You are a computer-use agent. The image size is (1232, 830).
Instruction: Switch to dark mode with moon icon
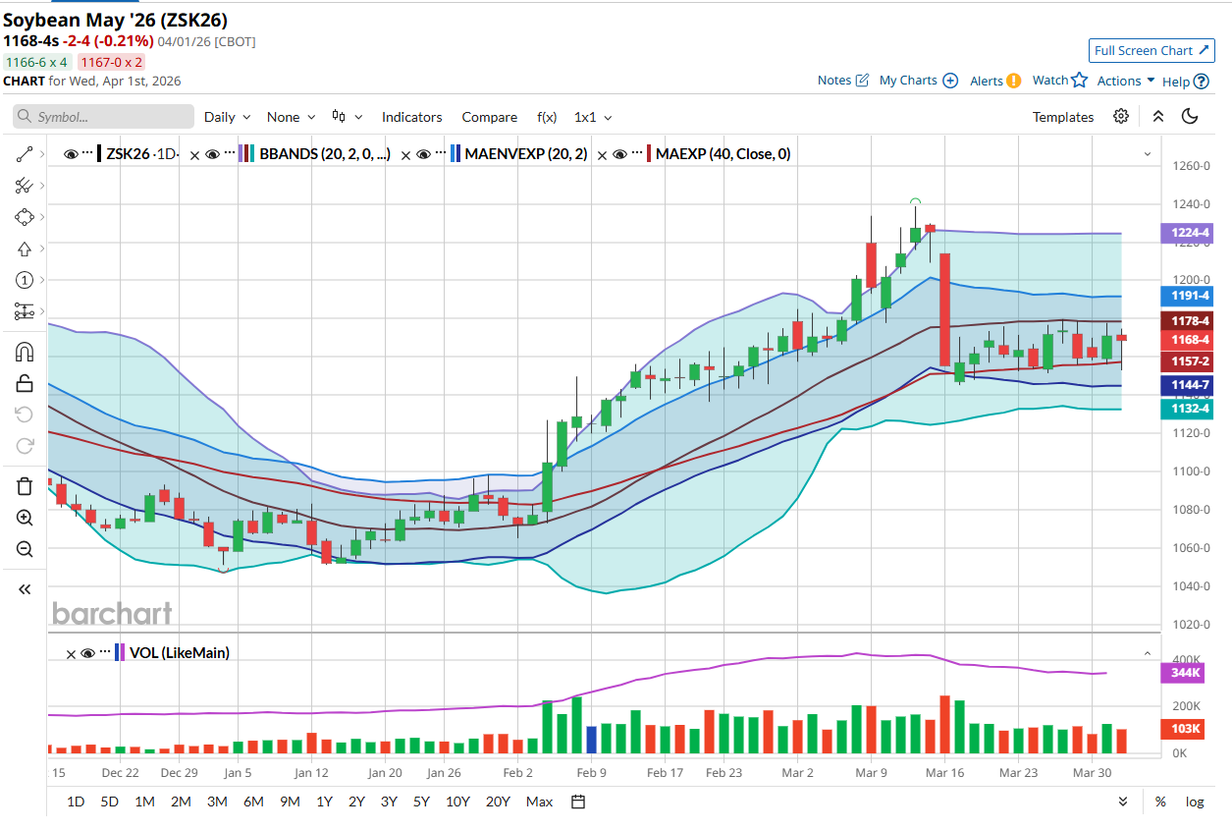click(1190, 117)
